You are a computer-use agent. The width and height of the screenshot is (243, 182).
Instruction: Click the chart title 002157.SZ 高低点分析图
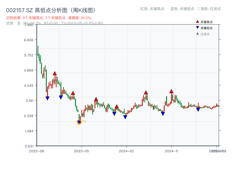pos(51,10)
